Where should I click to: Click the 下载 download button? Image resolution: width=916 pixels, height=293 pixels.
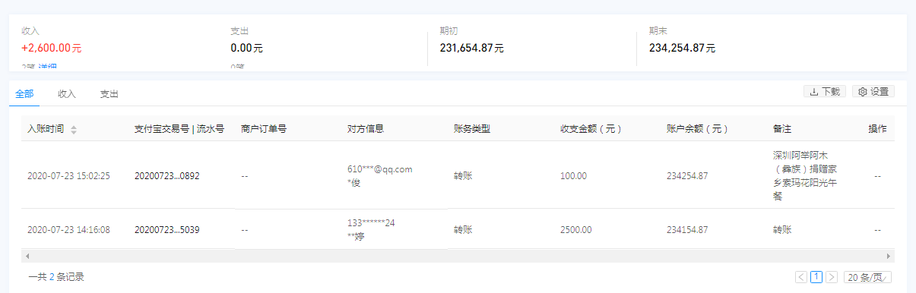(x=824, y=92)
